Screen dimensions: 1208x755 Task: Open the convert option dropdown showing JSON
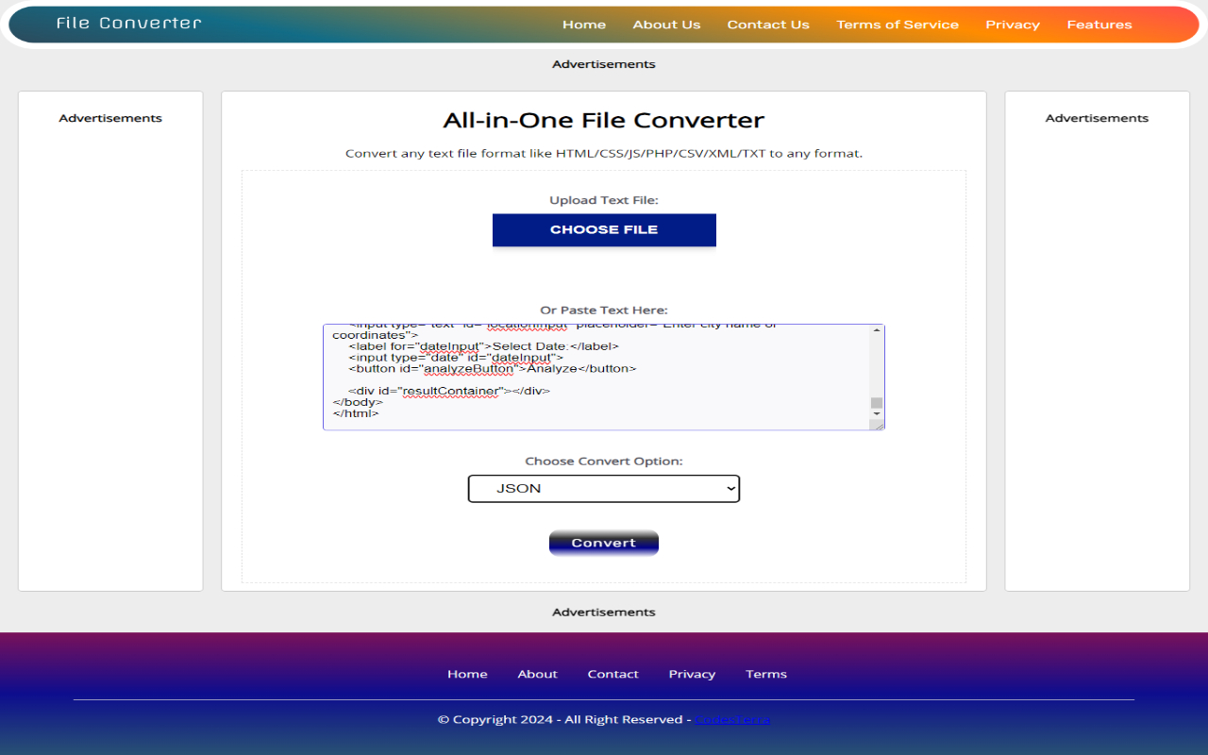(604, 489)
